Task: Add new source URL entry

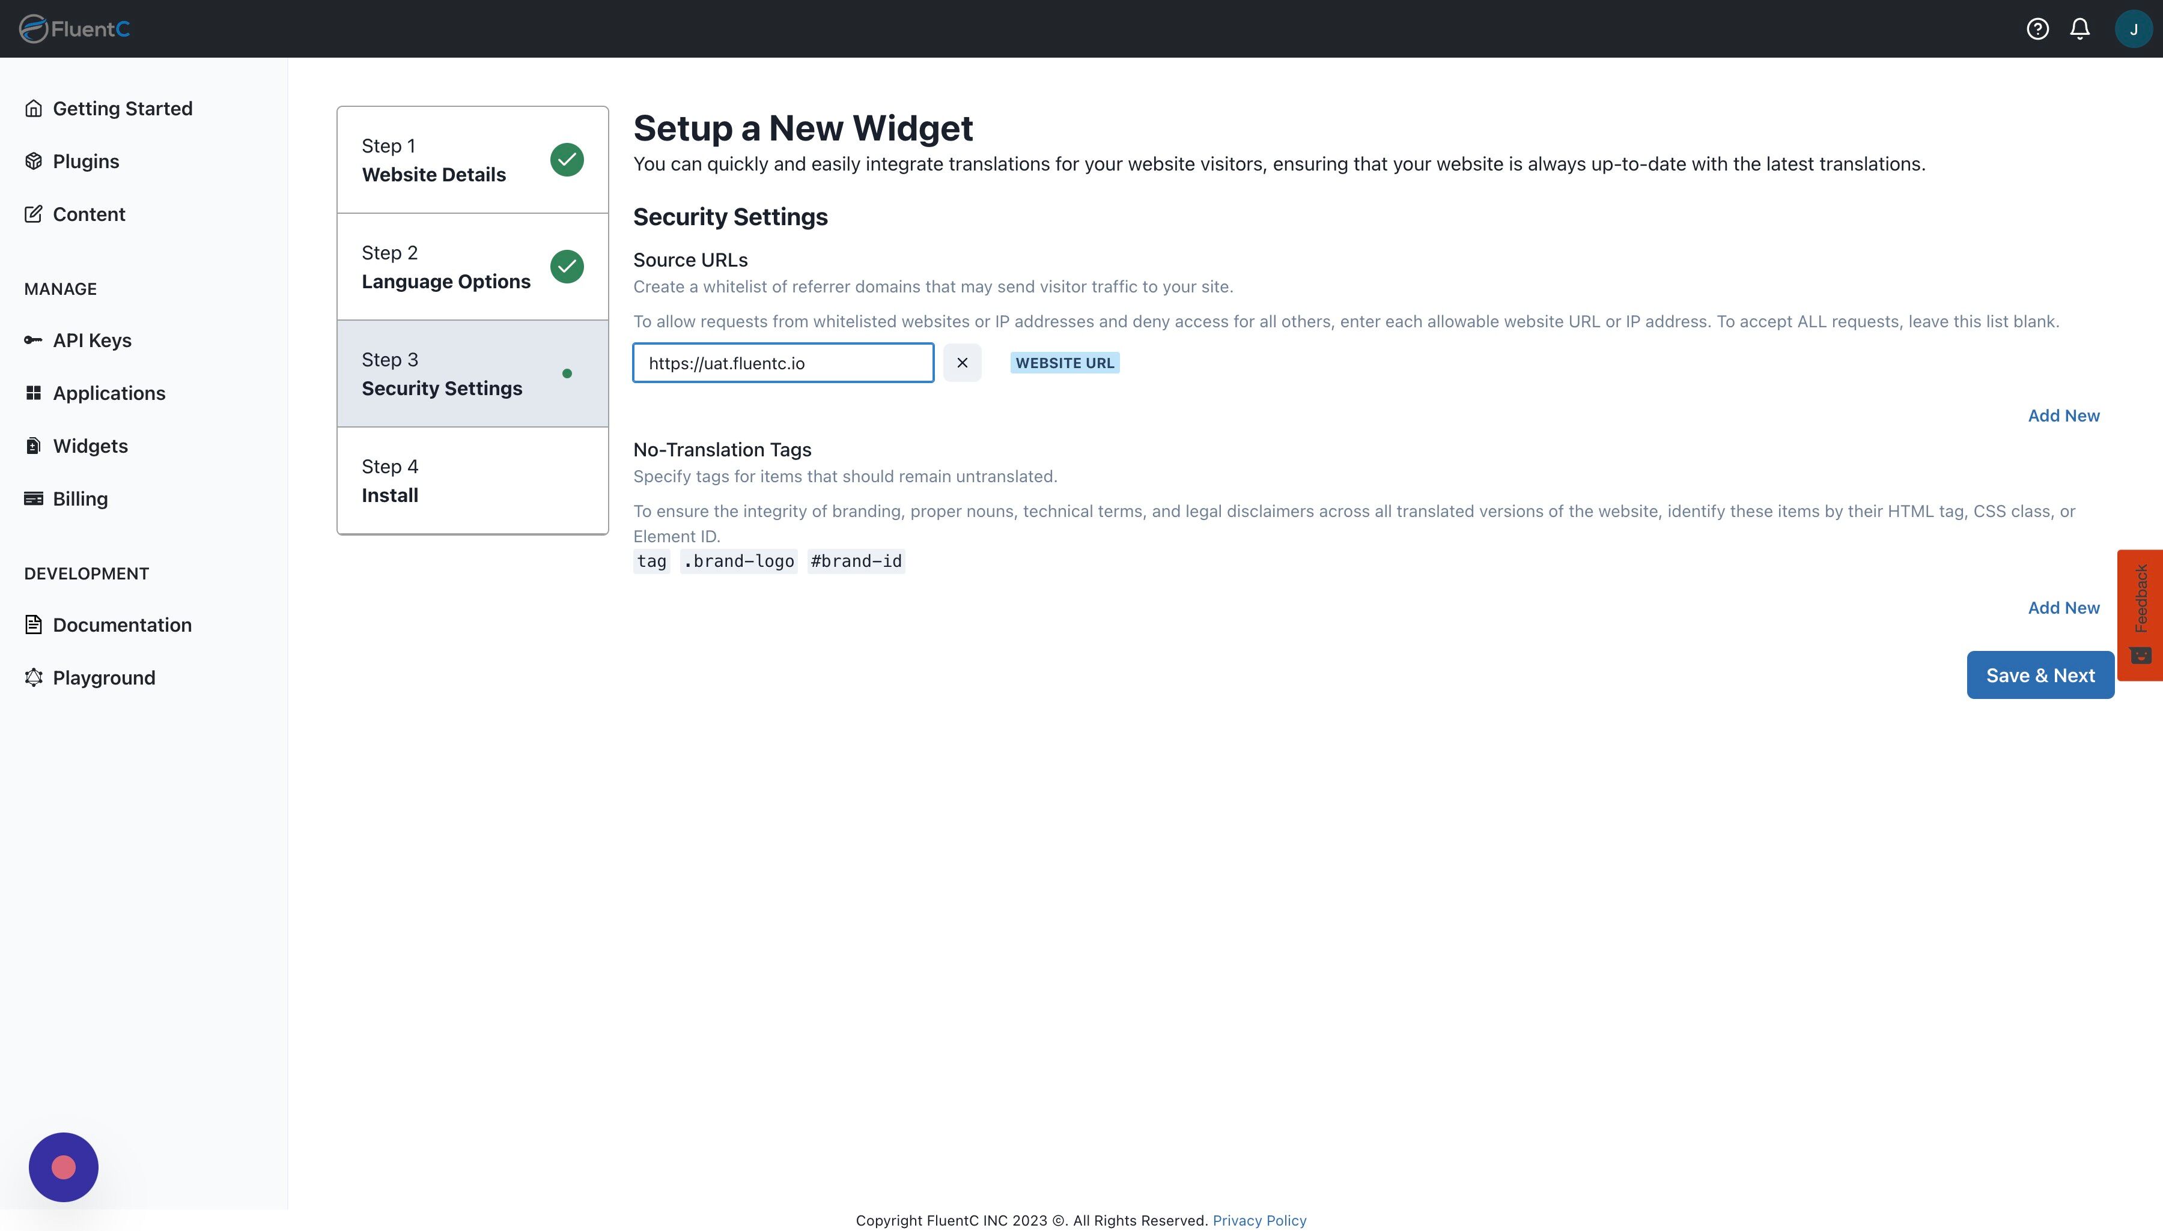Action: coord(2063,415)
